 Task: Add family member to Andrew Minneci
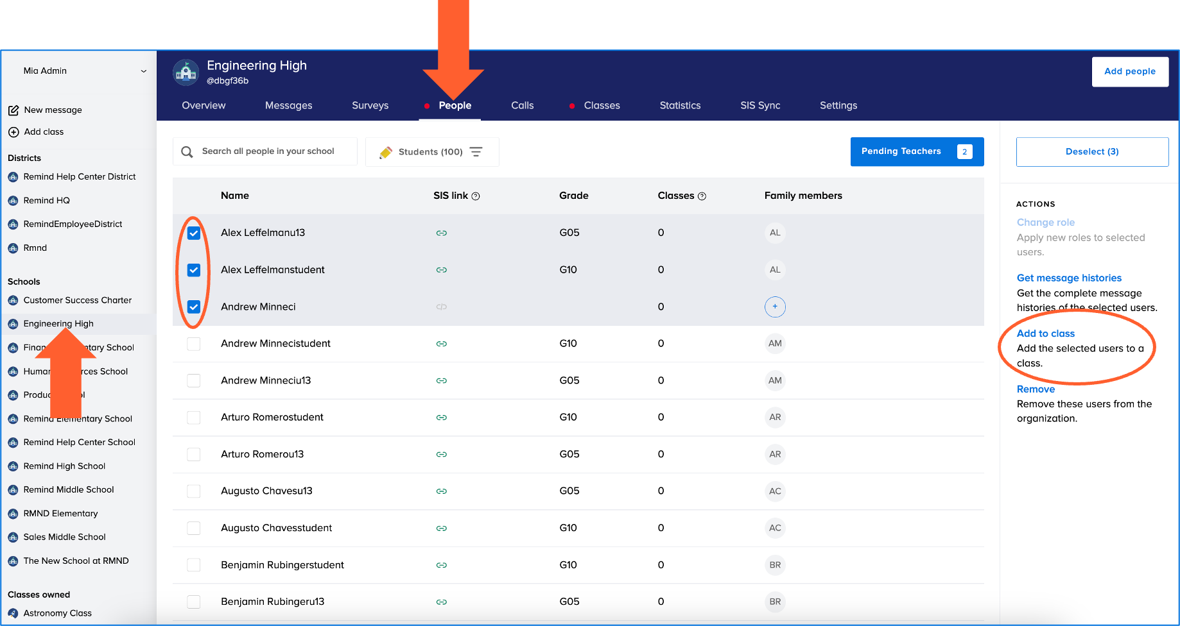775,307
